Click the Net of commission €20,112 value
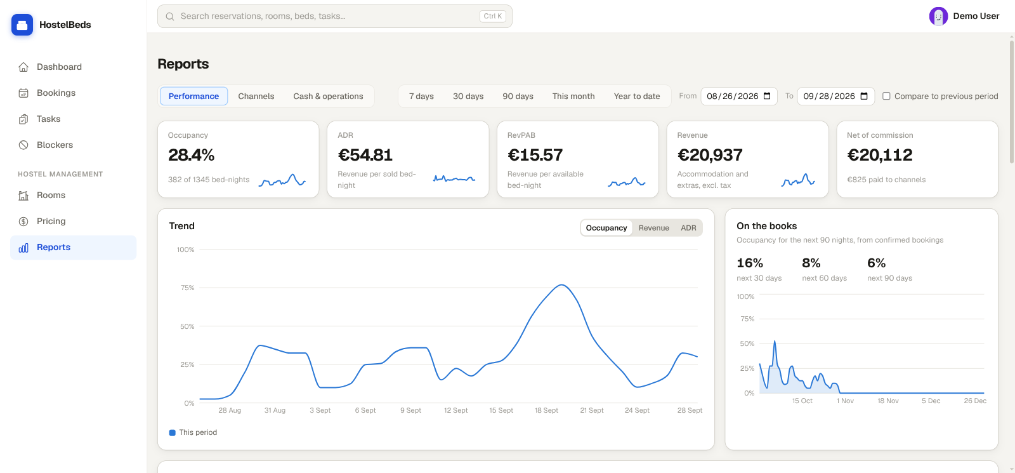 click(x=880, y=155)
